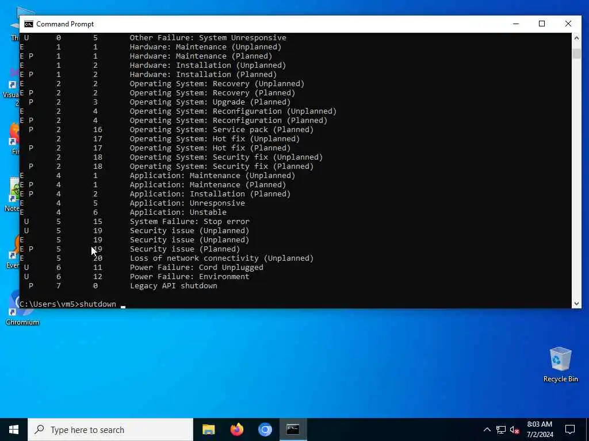Click the scrollbar up arrow in Command Prompt
The height and width of the screenshot is (441, 589).
576,37
